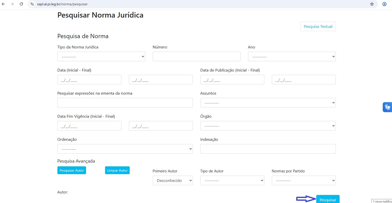Viewport: 392px width, 203px height.
Task: Click the Indexação text field
Action: coord(268,149)
